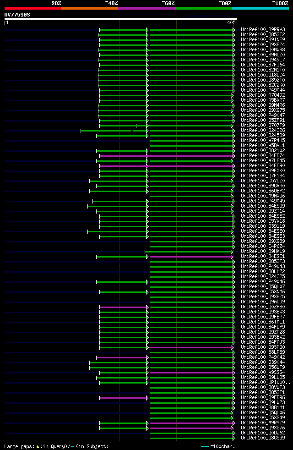
Task: Select label UniRef100_B4FC74
Action: (263, 155)
